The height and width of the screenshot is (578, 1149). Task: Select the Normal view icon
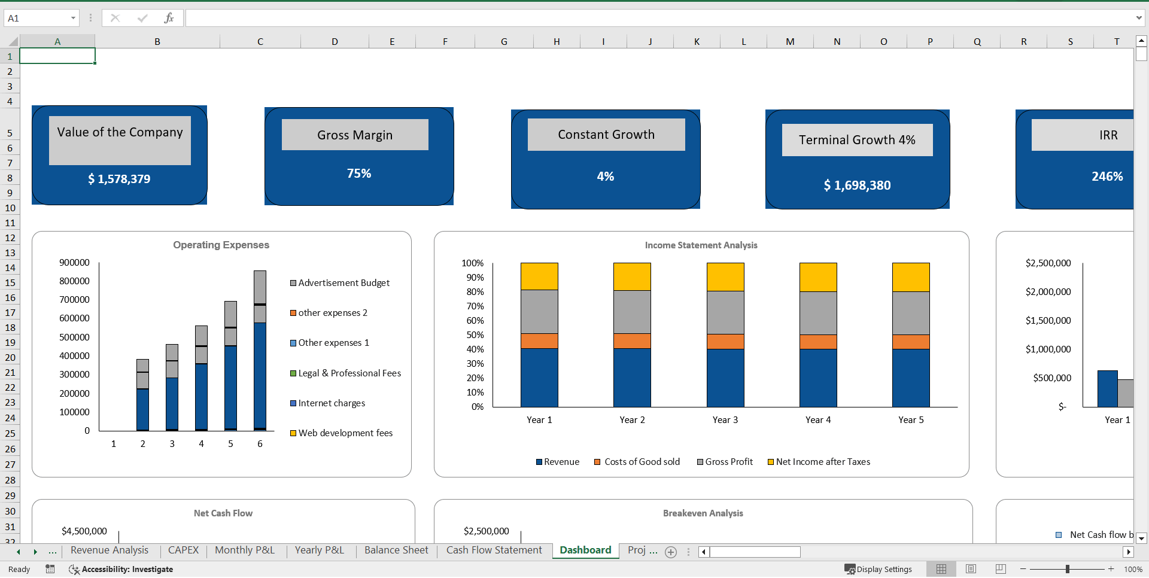pyautogui.click(x=941, y=569)
